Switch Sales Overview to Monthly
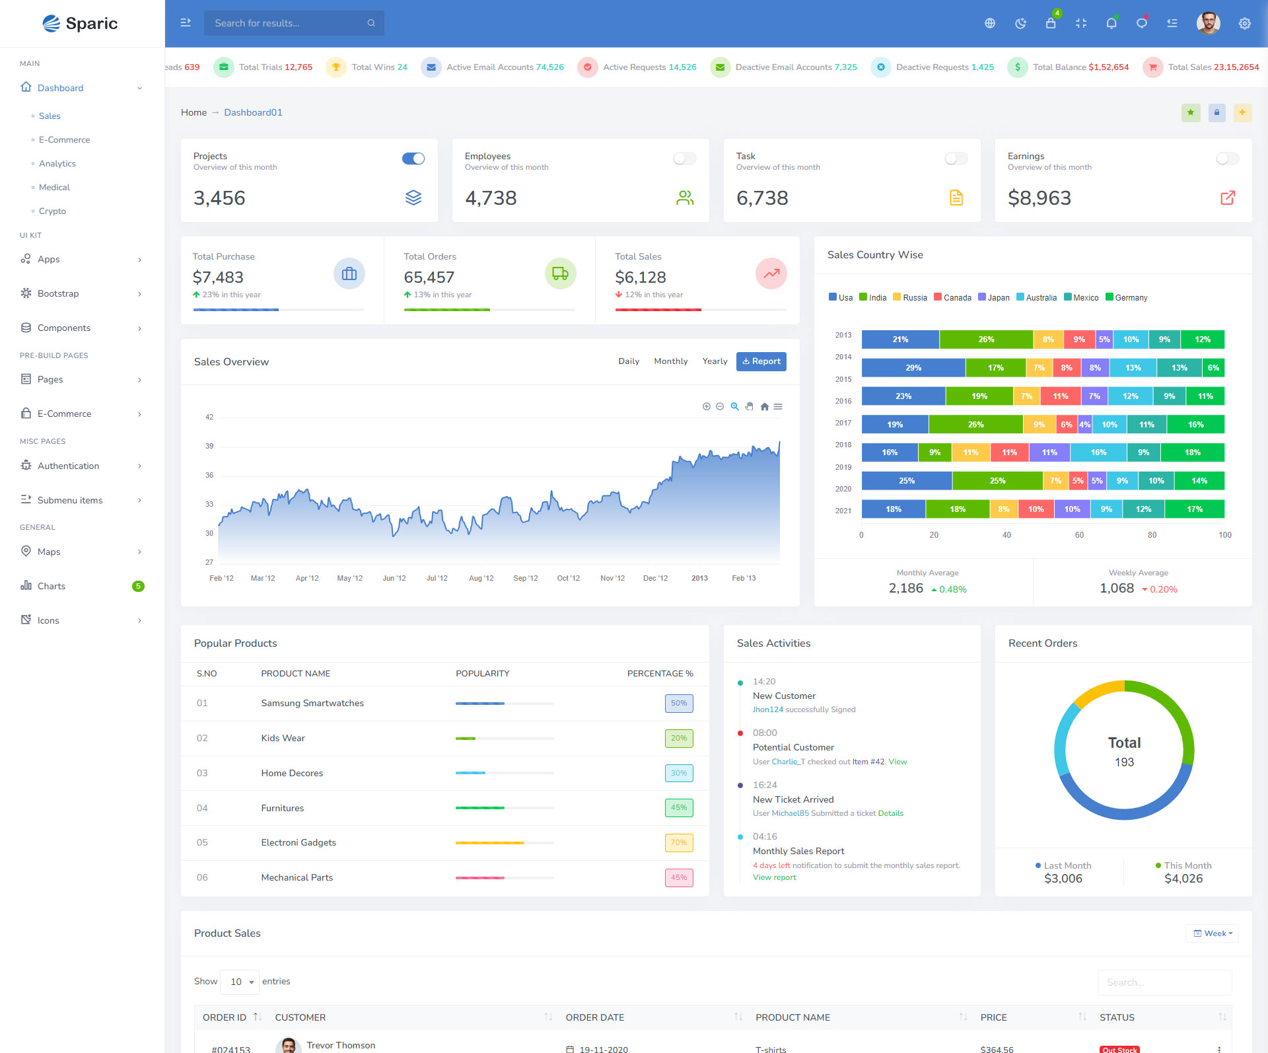Screen dimensions: 1268x1053 tap(670, 361)
